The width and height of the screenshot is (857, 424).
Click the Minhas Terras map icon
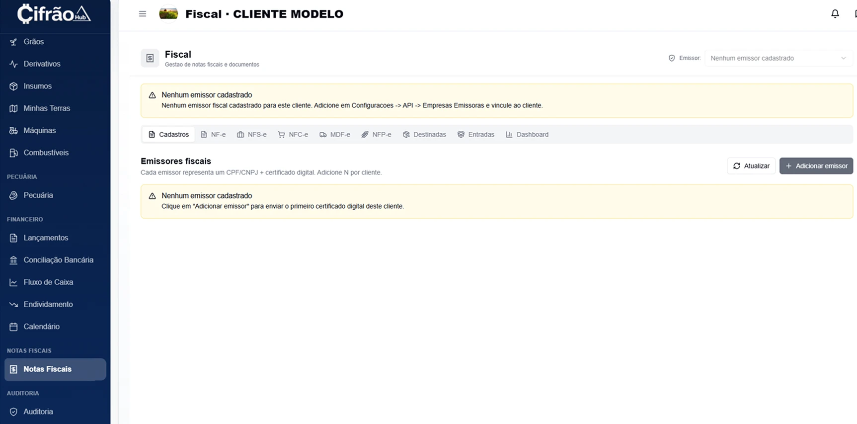pos(13,108)
